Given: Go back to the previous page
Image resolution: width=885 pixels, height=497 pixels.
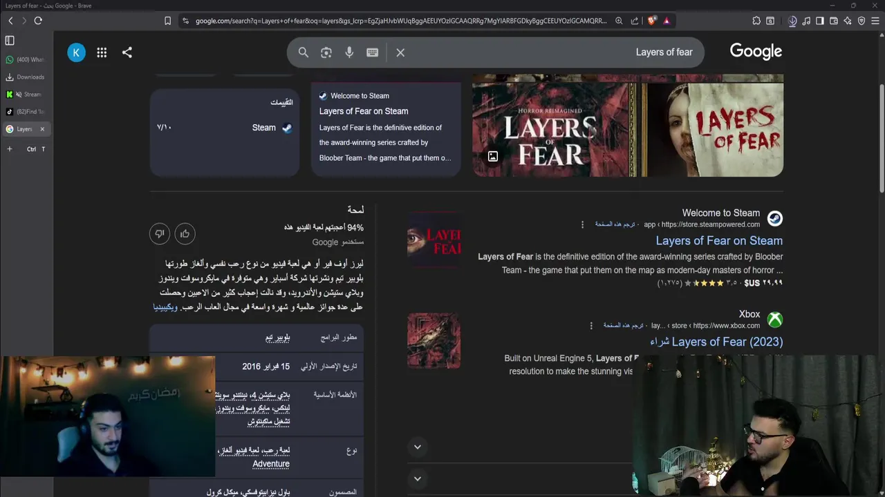Looking at the screenshot, I should tap(10, 21).
